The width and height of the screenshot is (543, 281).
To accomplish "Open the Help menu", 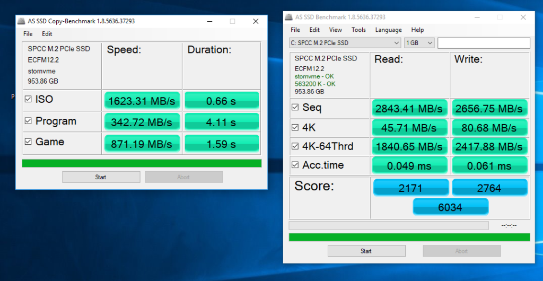I will pyautogui.click(x=417, y=30).
